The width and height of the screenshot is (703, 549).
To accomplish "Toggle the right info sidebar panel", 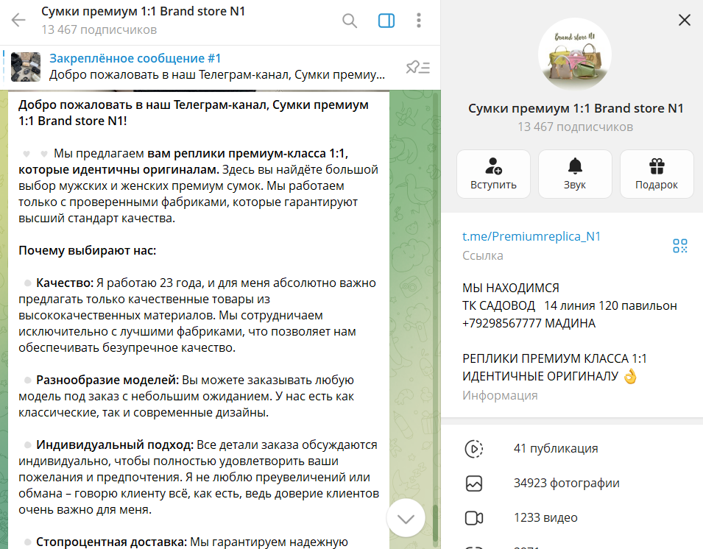I will coord(386,21).
